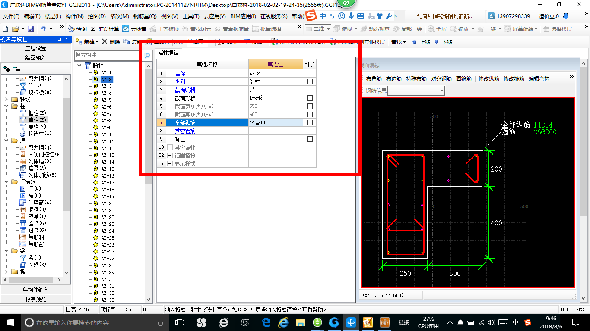Toggle 附加 checkbox for 截面形状 row
Viewport: 590px width, 331px height.
(x=310, y=98)
